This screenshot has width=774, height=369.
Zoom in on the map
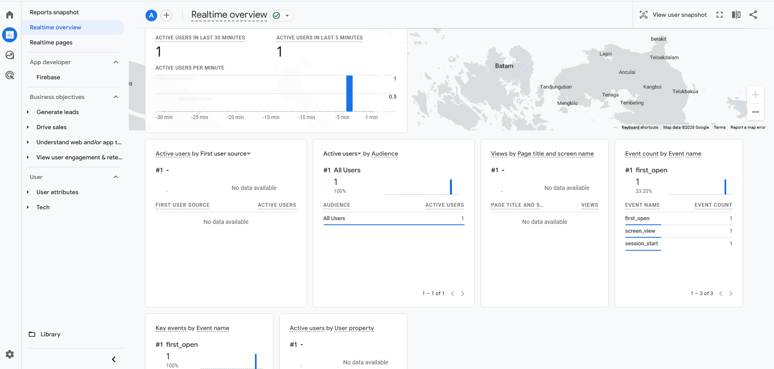click(755, 95)
